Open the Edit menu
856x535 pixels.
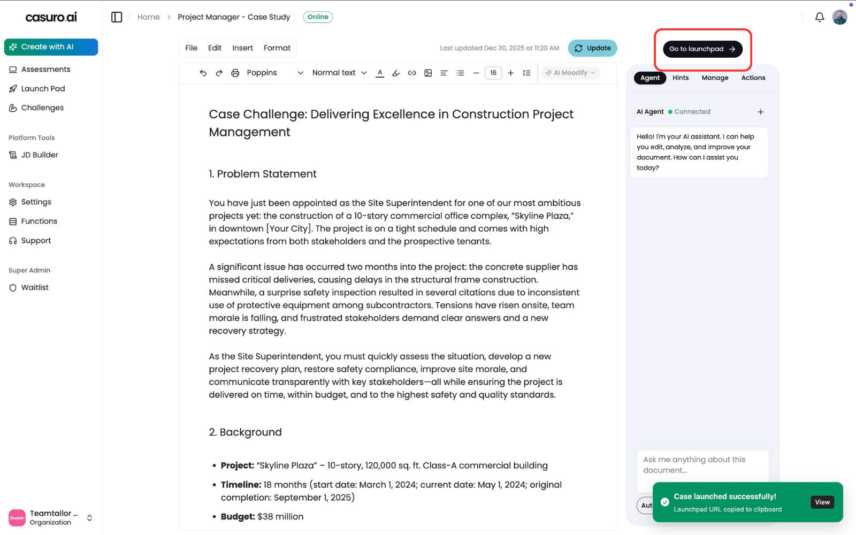215,48
